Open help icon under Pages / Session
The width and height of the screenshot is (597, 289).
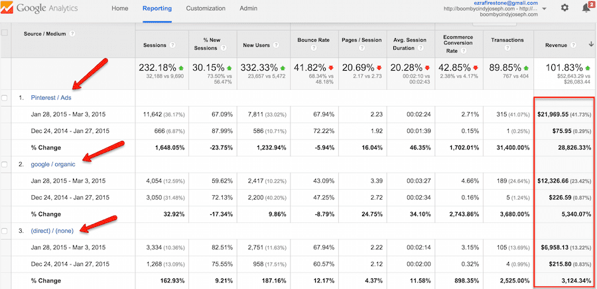click(x=362, y=48)
